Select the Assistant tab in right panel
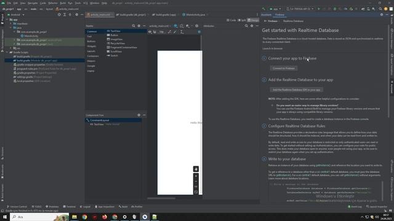The image size is (394, 221). [x=266, y=15]
